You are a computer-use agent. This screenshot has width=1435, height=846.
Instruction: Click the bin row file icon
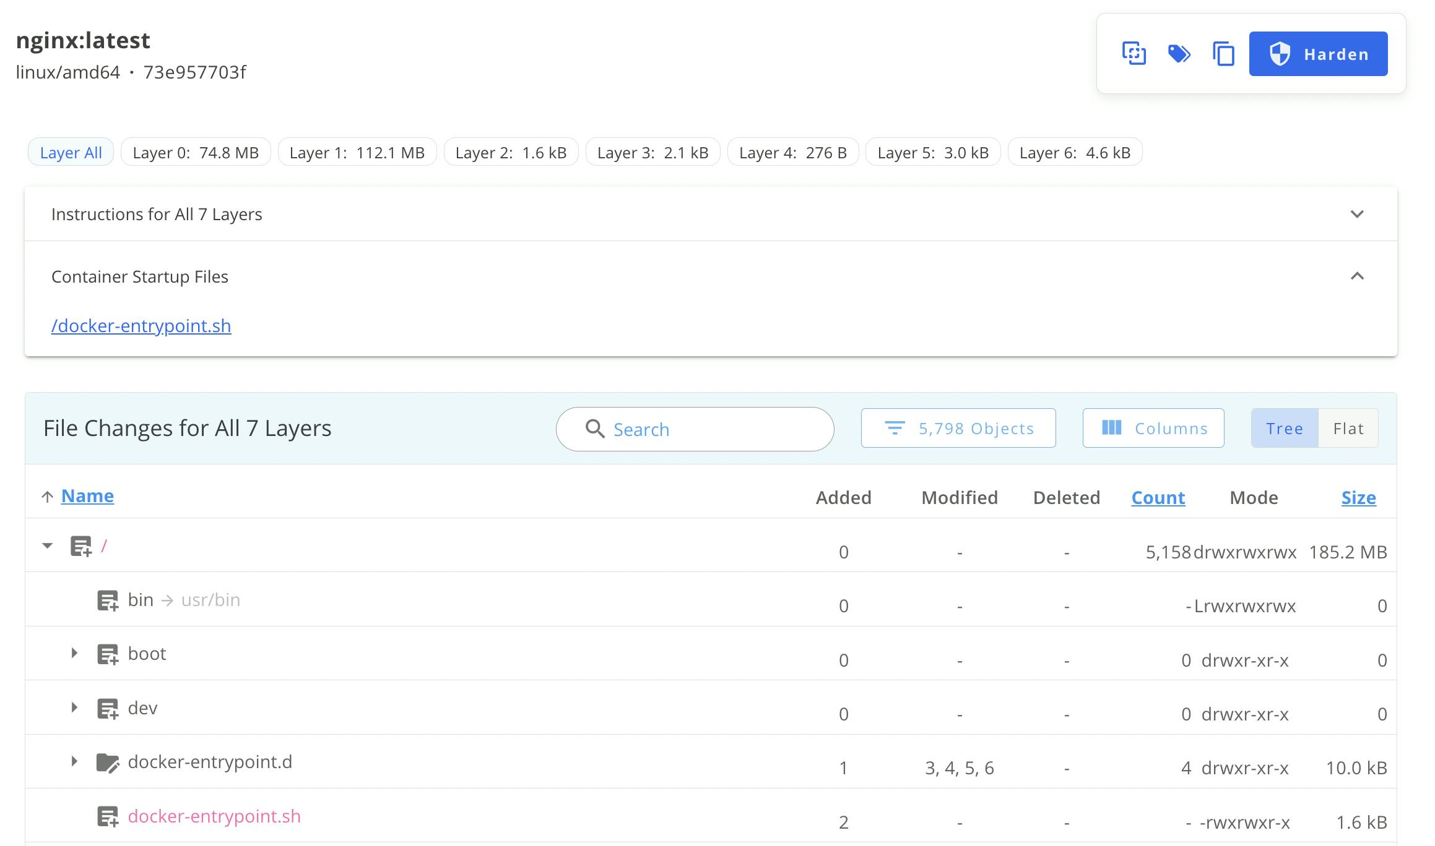click(x=108, y=600)
